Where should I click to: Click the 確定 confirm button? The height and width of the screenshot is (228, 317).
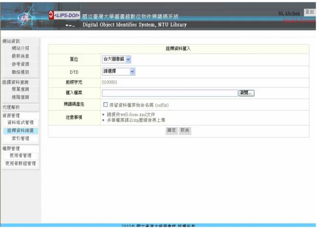pos(172,130)
